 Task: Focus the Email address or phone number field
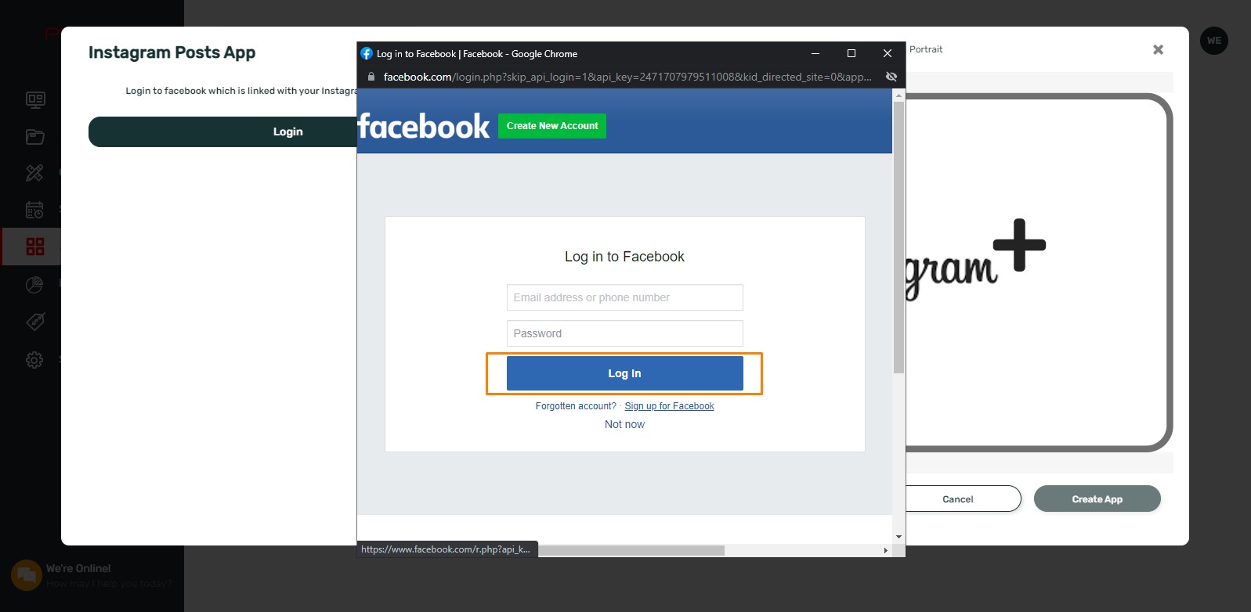click(624, 297)
